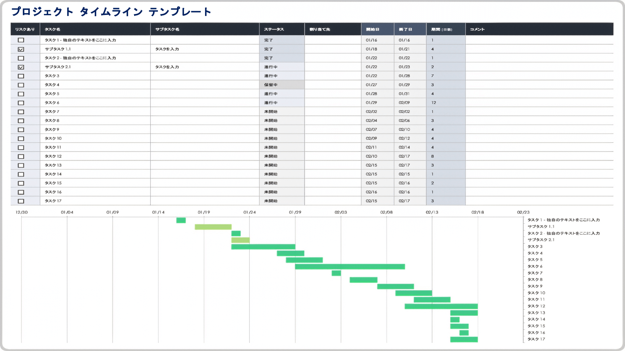Enable the risk checkbox for タスク 13
Image resolution: width=625 pixels, height=351 pixels.
pyautogui.click(x=21, y=165)
